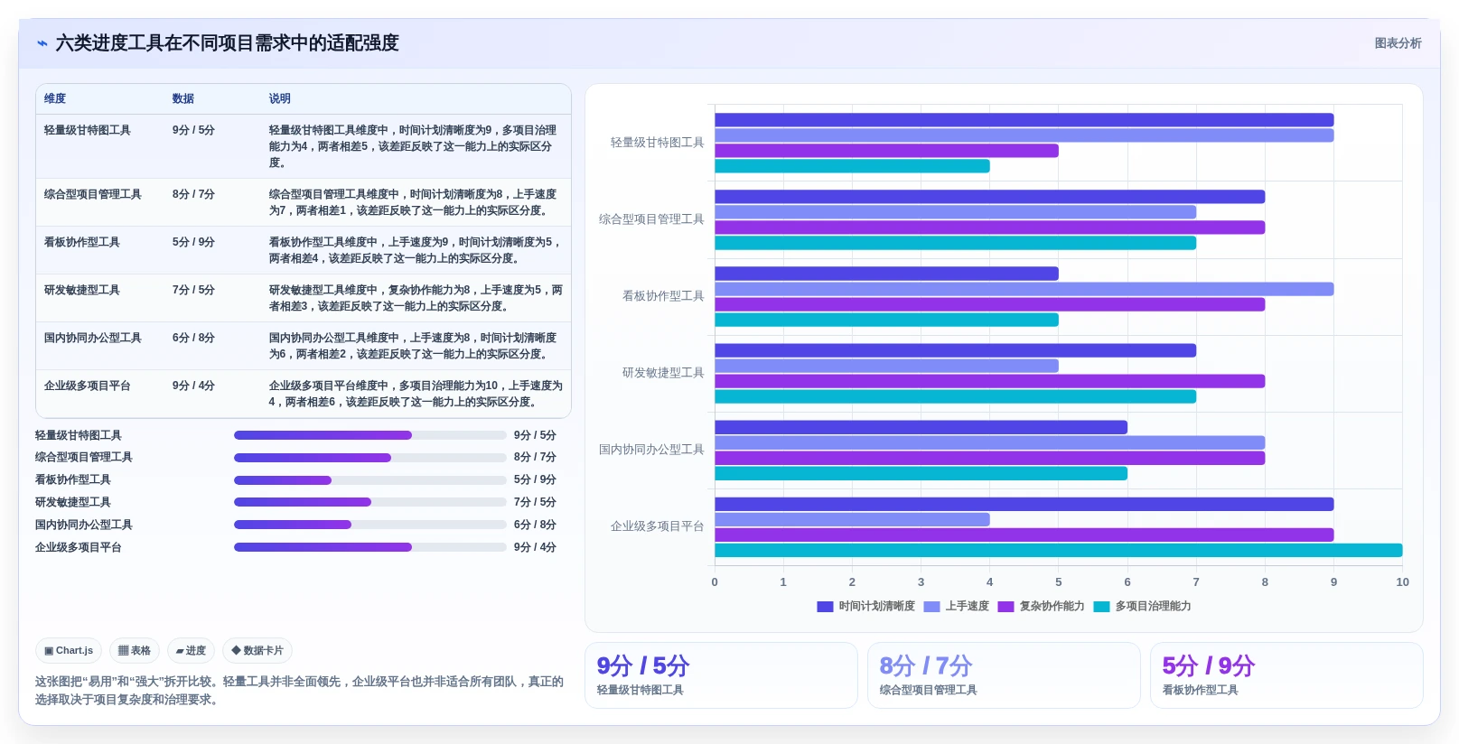The width and height of the screenshot is (1459, 744).
Task: Select table row 国内协同办公型工具
Action: click(304, 346)
